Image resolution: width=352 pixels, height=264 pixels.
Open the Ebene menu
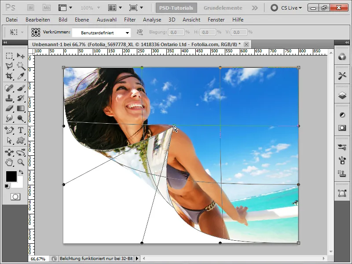coord(81,20)
